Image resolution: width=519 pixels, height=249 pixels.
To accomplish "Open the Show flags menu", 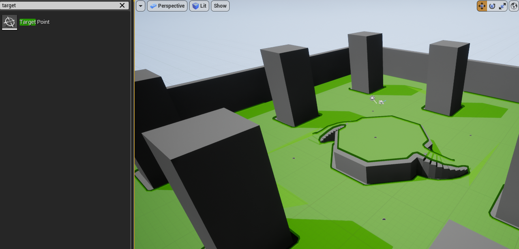I will pyautogui.click(x=220, y=6).
